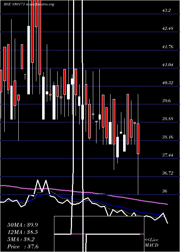Click the 41.76 price axis label
This screenshot has height=252, width=180.
pos(168,47)
